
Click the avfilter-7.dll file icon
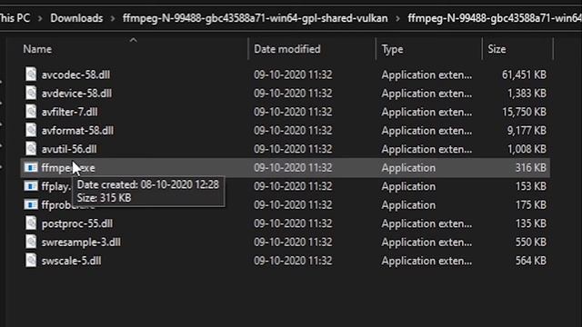point(31,111)
